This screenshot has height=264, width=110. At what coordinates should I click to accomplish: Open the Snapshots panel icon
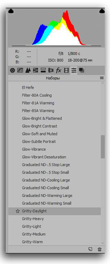[82, 70]
